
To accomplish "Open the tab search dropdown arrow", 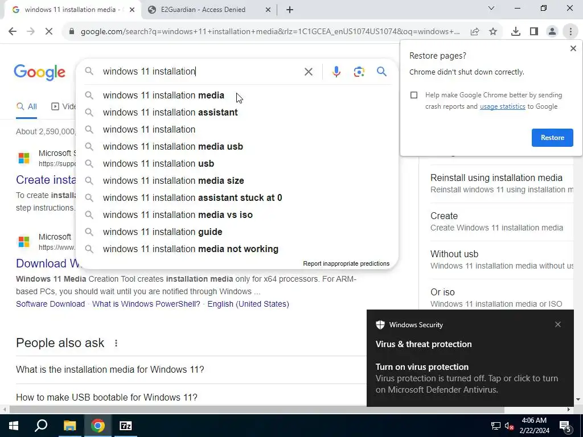I will tap(491, 8).
